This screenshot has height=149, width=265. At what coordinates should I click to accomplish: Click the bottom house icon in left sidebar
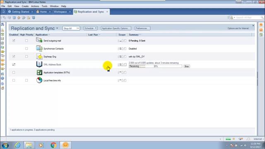(2, 88)
